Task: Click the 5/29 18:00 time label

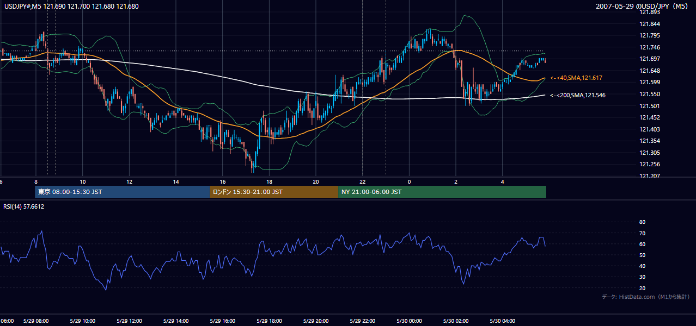Action: pyautogui.click(x=269, y=321)
